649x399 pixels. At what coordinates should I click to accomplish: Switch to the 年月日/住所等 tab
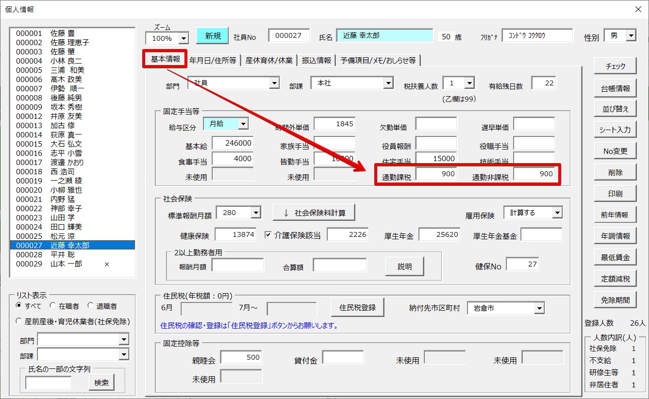(213, 60)
